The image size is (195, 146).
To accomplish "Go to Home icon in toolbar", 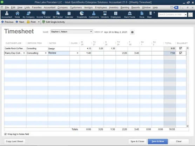I will 17,15.
